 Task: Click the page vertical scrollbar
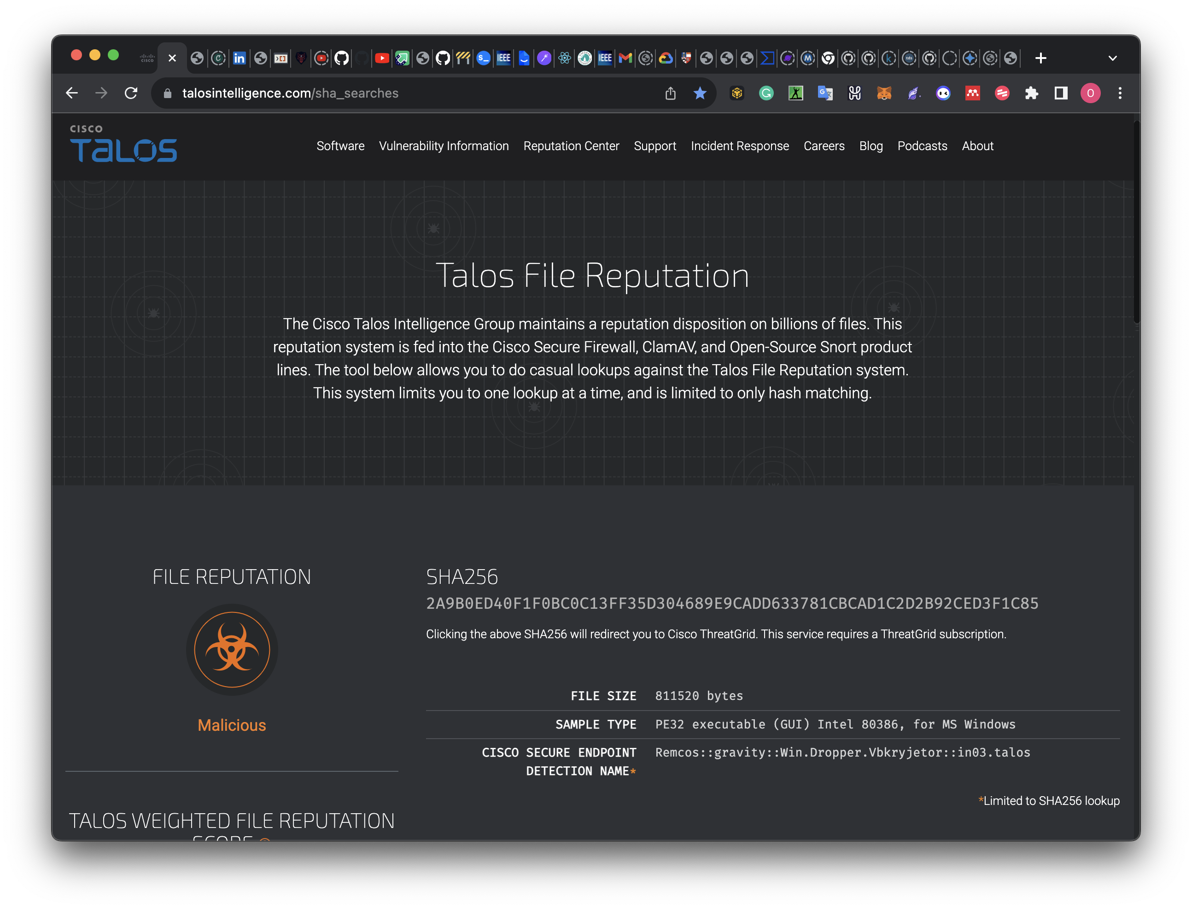[x=1137, y=222]
